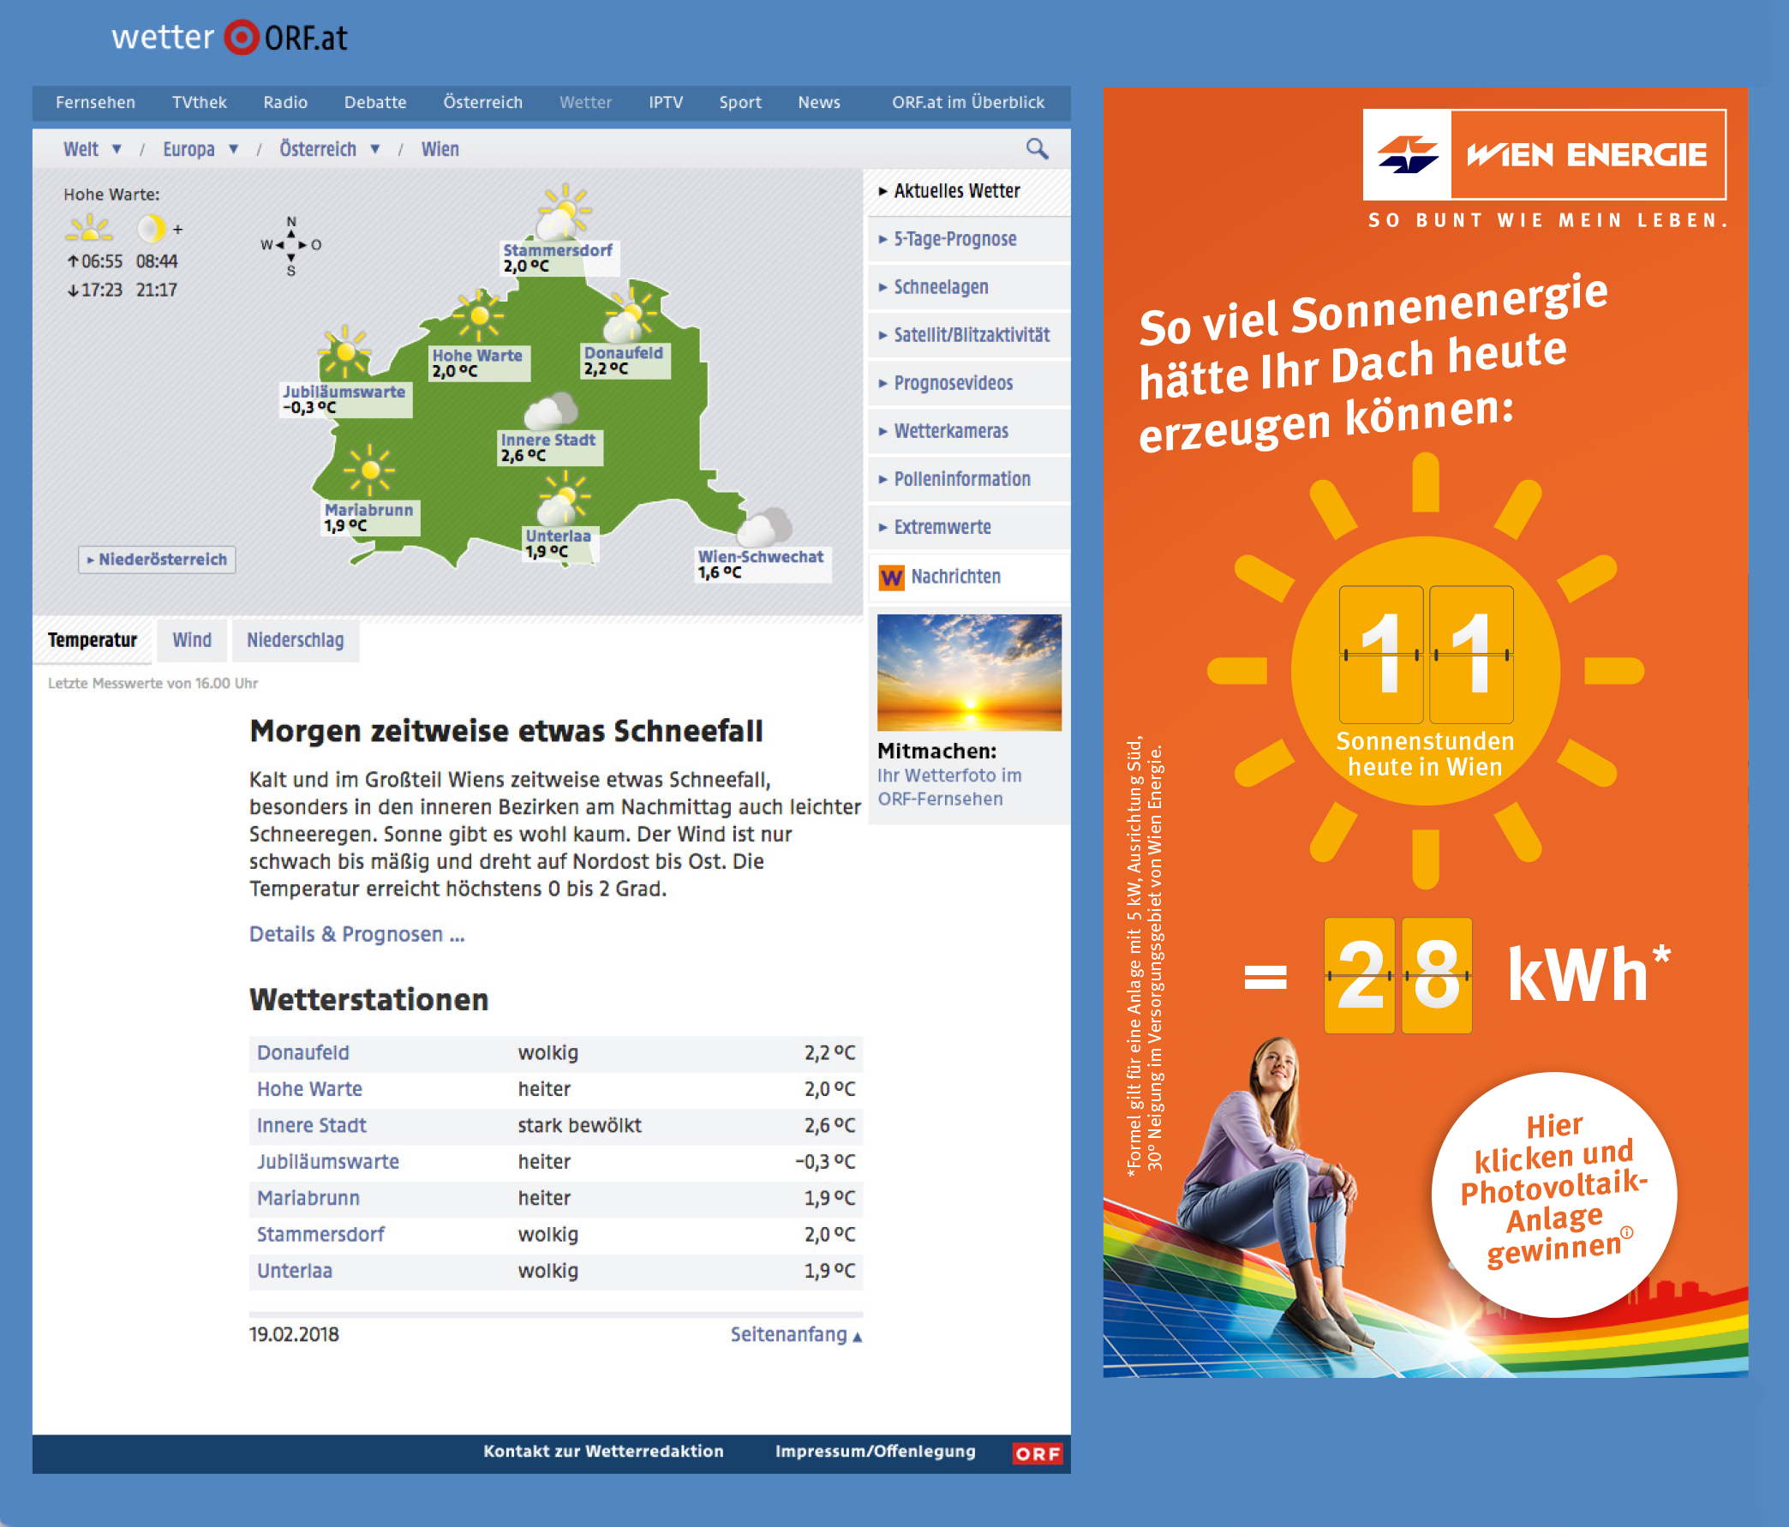1789x1527 pixels.
Task: Open 5-Tage-Prognose sidebar entry
Action: tap(968, 239)
